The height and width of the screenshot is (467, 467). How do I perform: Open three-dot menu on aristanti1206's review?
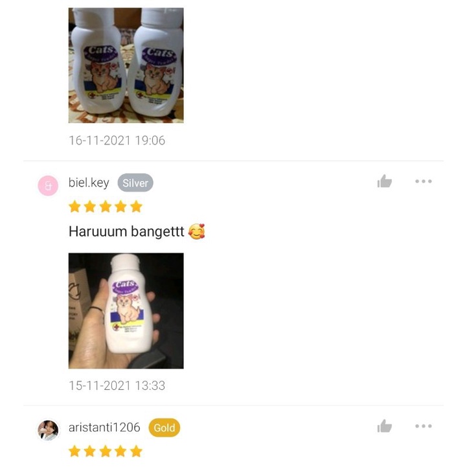pos(423,426)
